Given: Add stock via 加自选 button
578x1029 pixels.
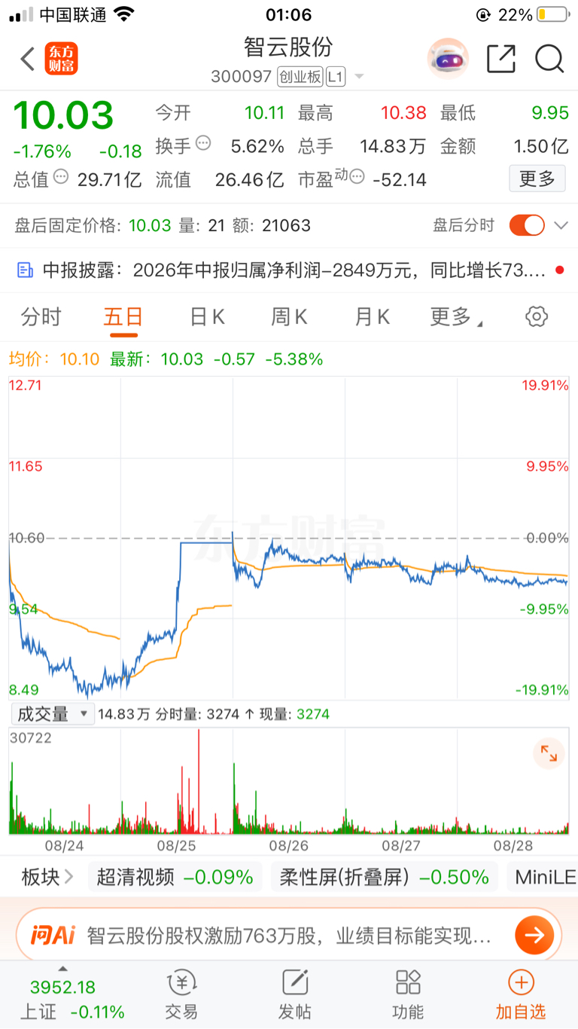Looking at the screenshot, I should click(x=521, y=994).
